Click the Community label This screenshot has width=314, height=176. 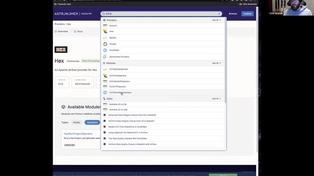[x=73, y=61]
